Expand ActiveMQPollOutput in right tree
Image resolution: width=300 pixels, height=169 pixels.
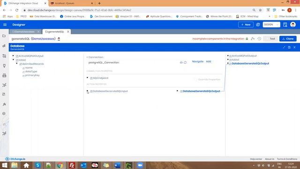click(228, 56)
